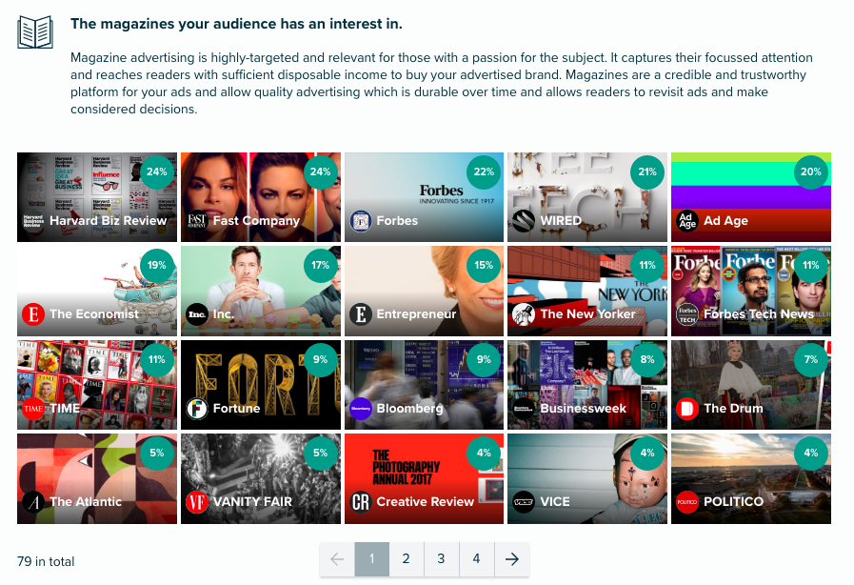Click the POLITICO cityscape image
854x585 pixels.
point(751,478)
